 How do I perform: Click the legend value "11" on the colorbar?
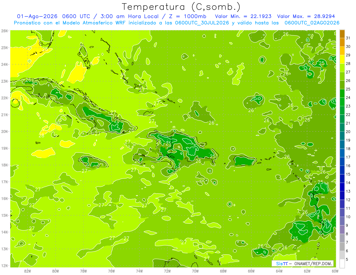point(348,208)
